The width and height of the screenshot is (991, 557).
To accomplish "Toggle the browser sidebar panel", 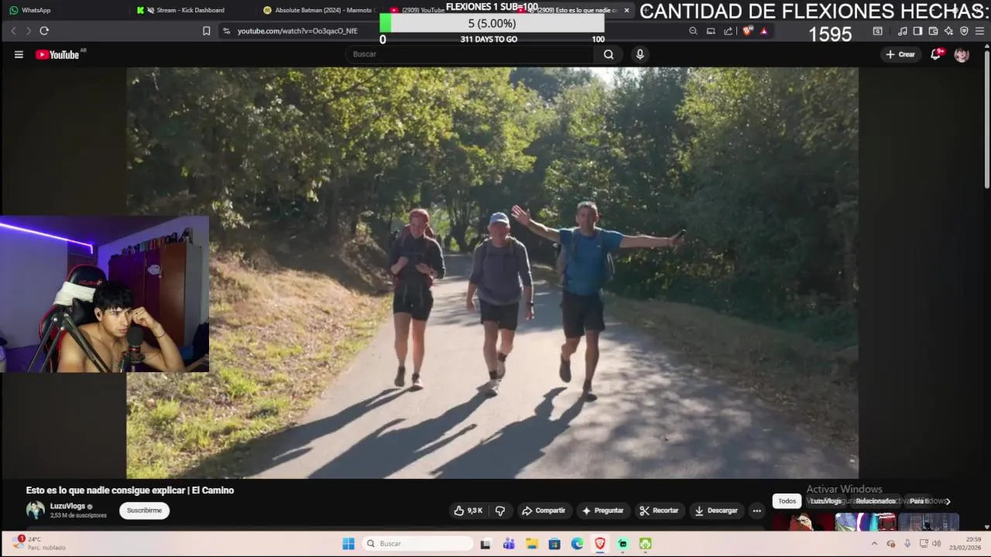I will (917, 31).
